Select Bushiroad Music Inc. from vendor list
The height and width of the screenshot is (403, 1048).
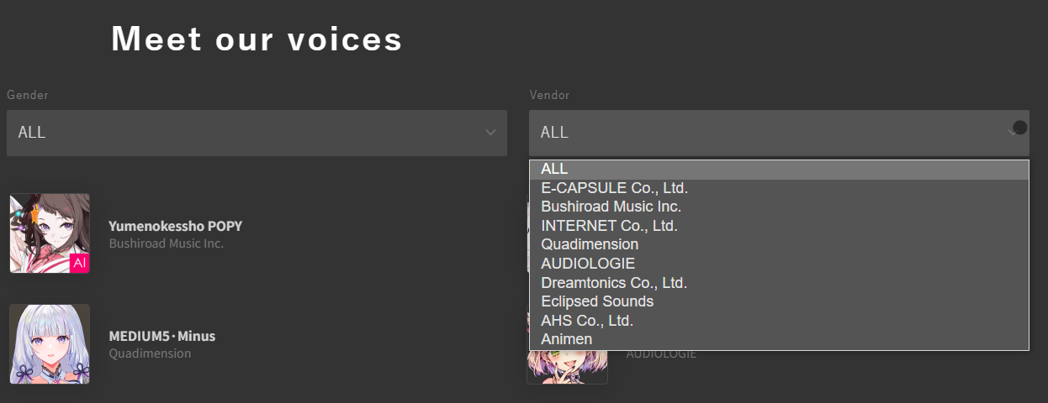611,207
